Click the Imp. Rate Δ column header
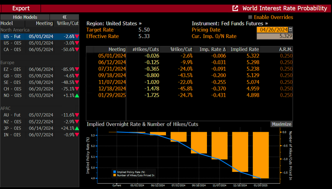The height and width of the screenshot is (189, 332). (x=212, y=50)
